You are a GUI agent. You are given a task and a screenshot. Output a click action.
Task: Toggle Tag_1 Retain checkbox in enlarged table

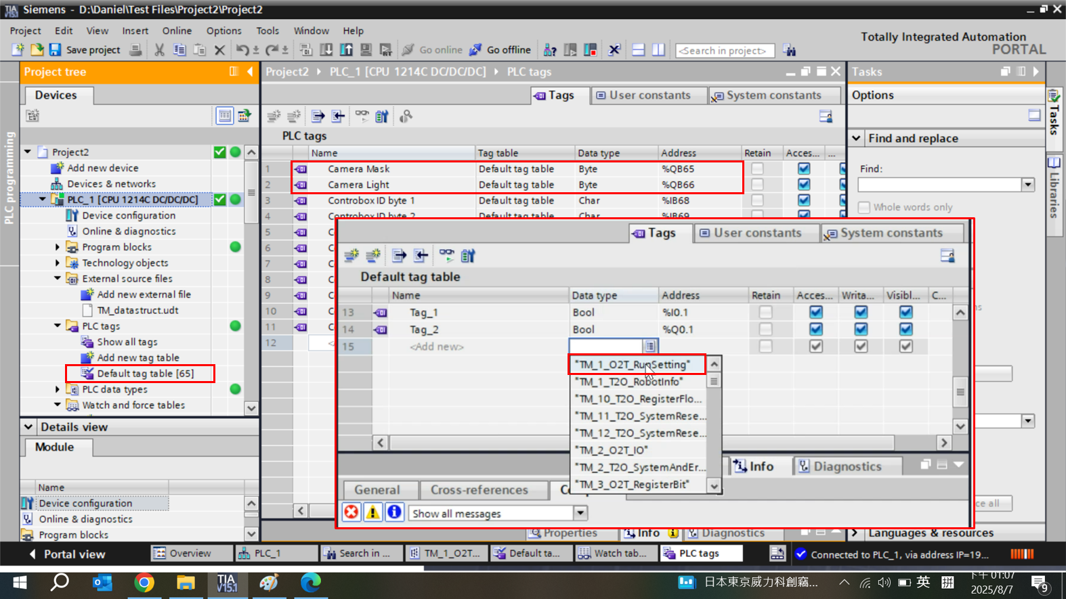point(765,312)
